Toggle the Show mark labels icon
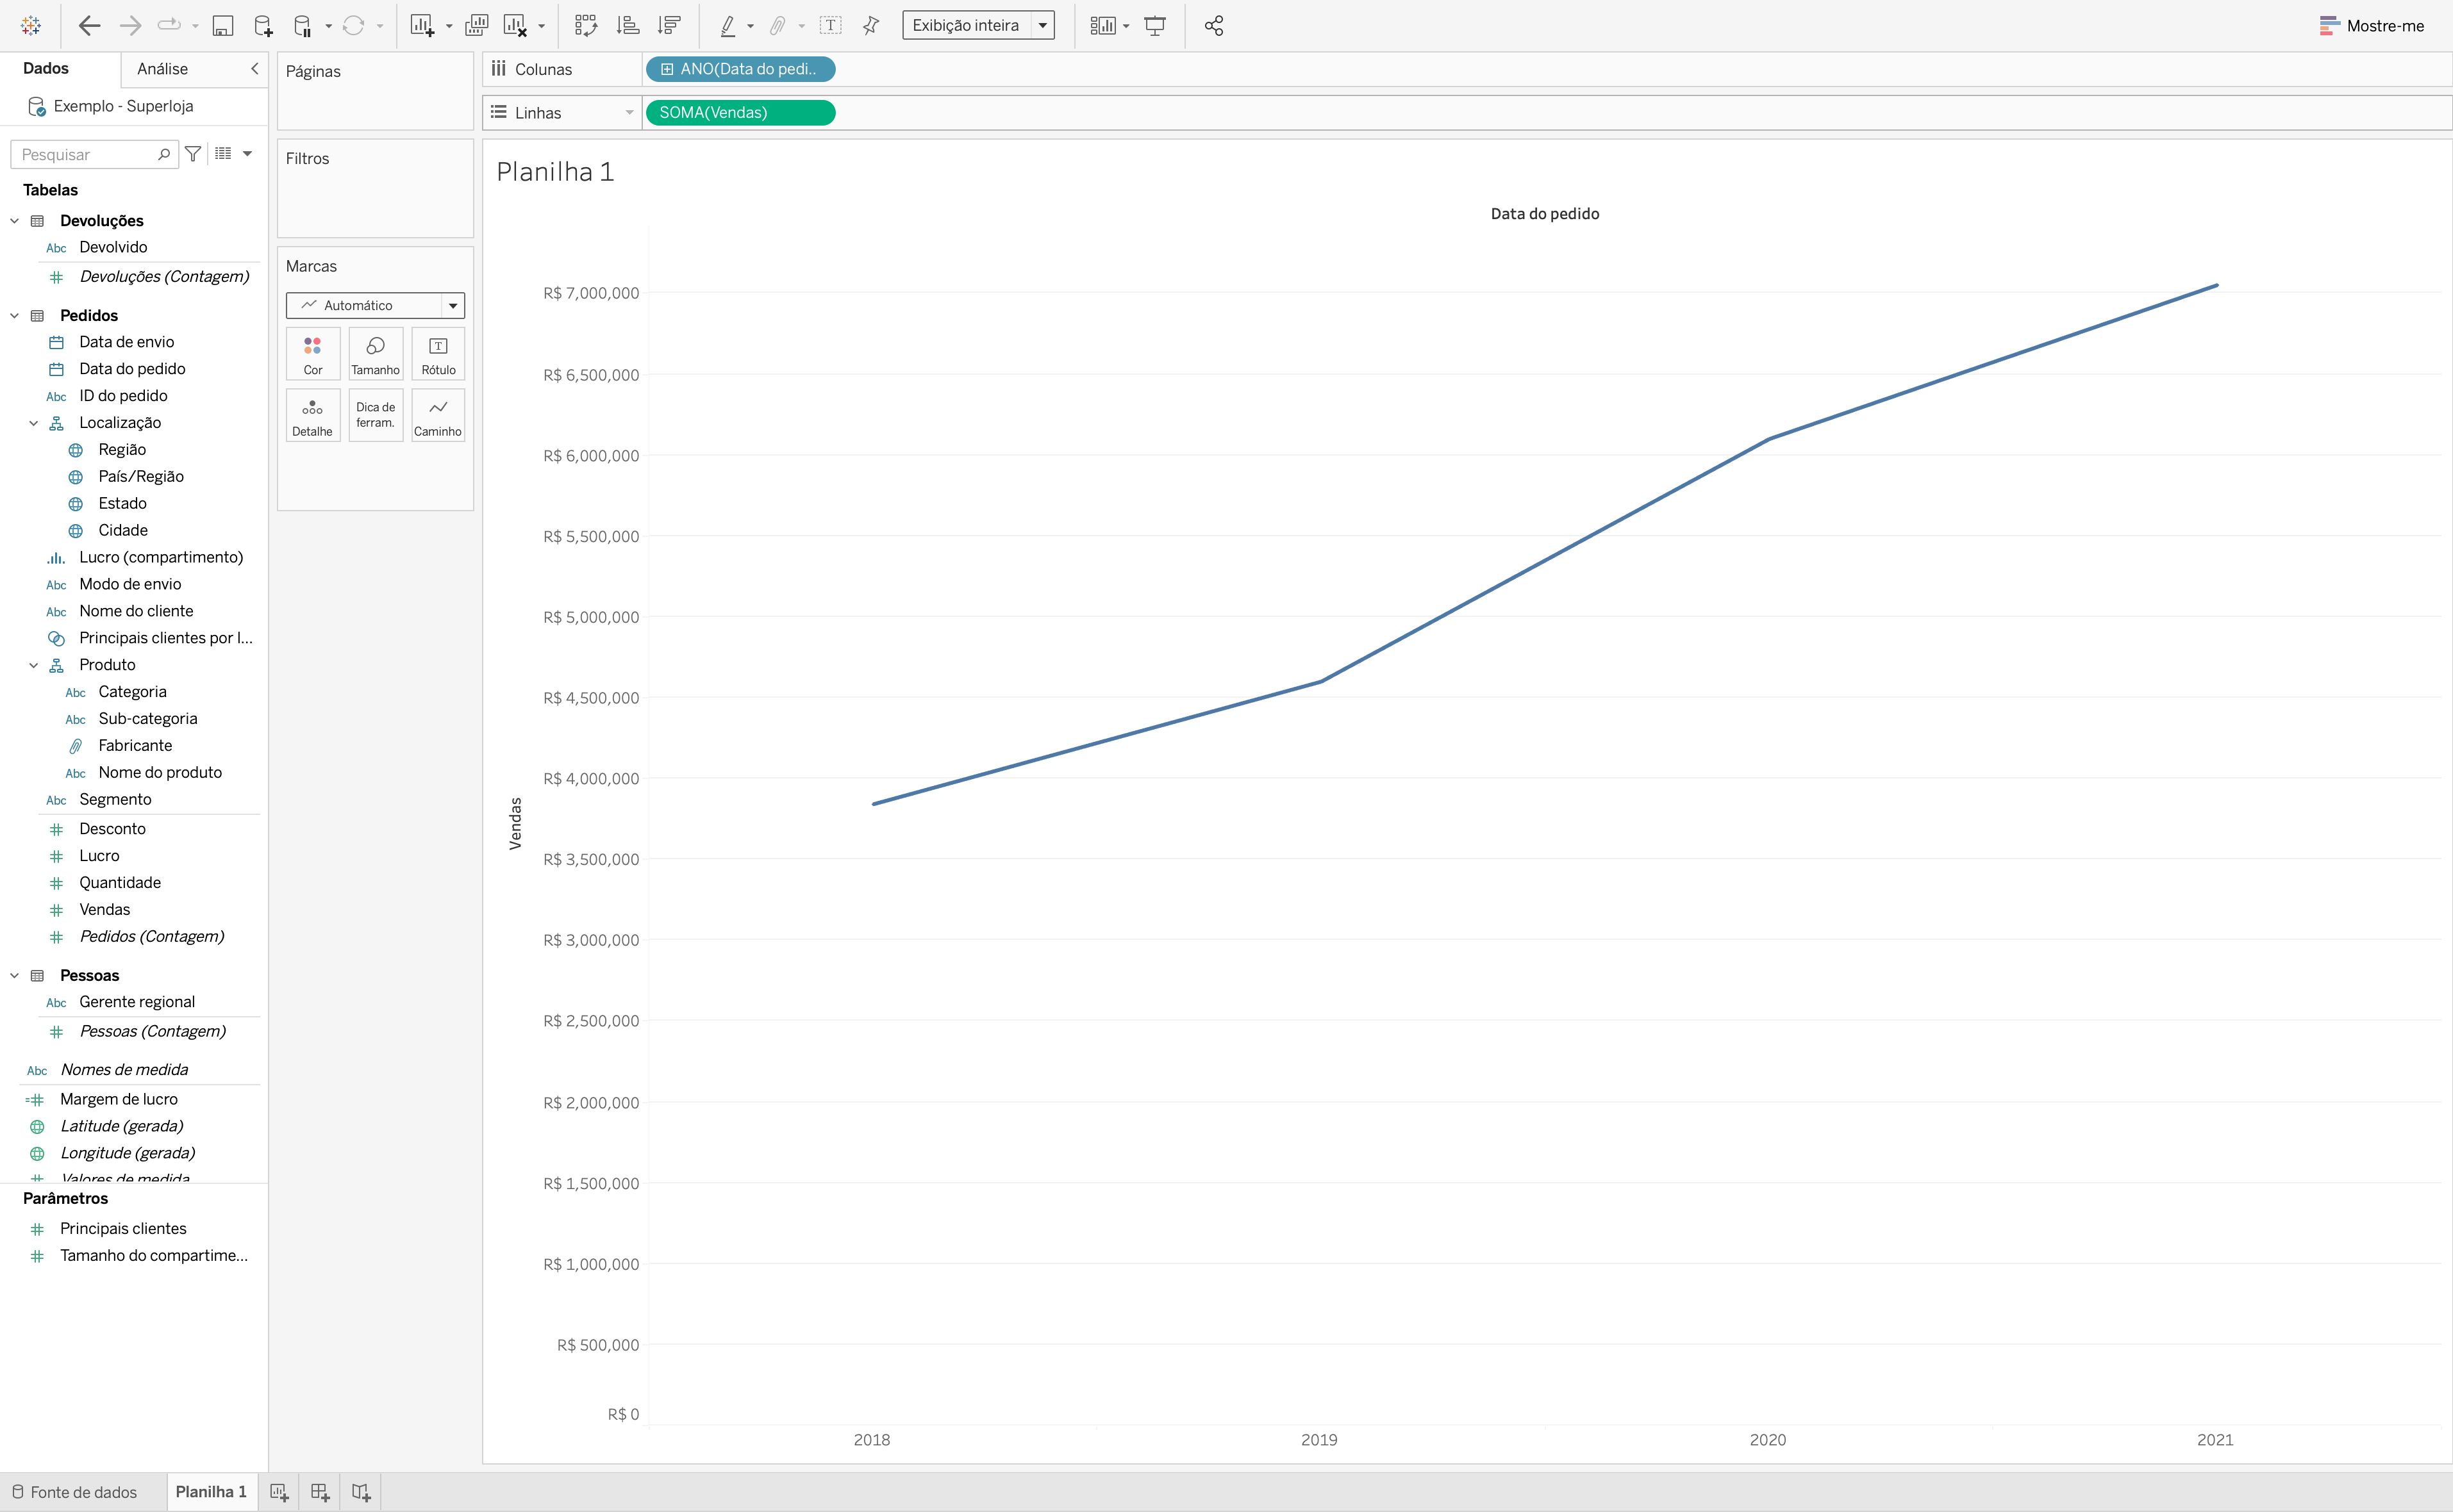 tap(830, 26)
